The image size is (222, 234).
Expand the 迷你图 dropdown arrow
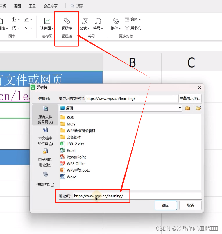(x=52, y=28)
